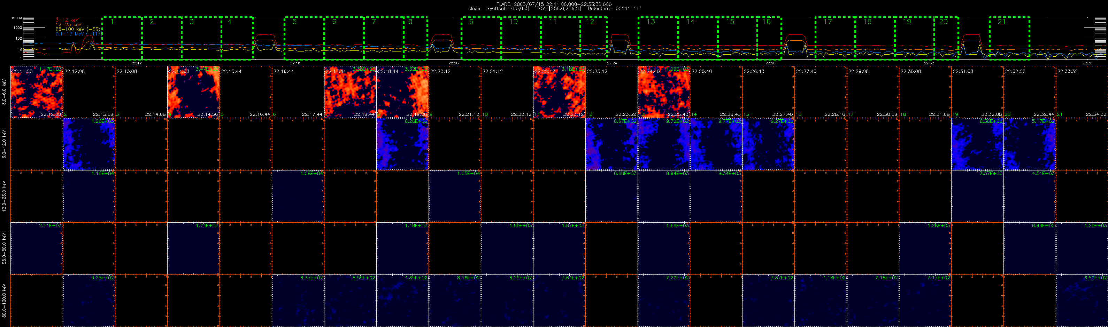Click the blue '0.1-17 MeV (-117)' legend entry
The width and height of the screenshot is (1108, 327).
pos(78,33)
